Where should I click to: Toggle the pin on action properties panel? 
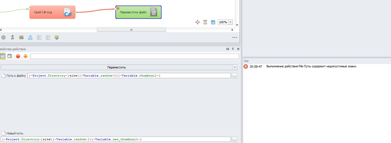pyautogui.click(x=233, y=49)
